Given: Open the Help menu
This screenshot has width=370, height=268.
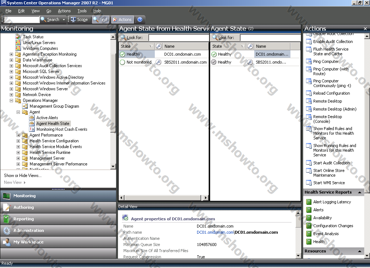Looking at the screenshot, I should 97,11.
